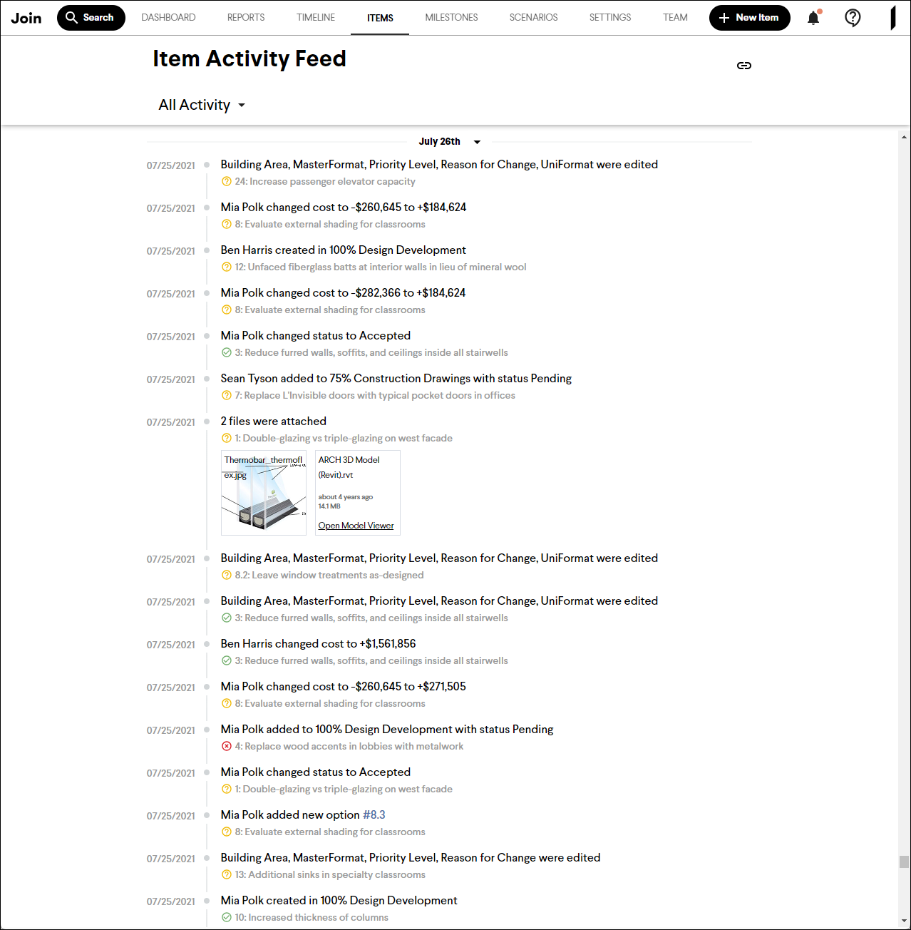The image size is (911, 930).
Task: Click the pending question icon on item 24
Action: (x=225, y=181)
